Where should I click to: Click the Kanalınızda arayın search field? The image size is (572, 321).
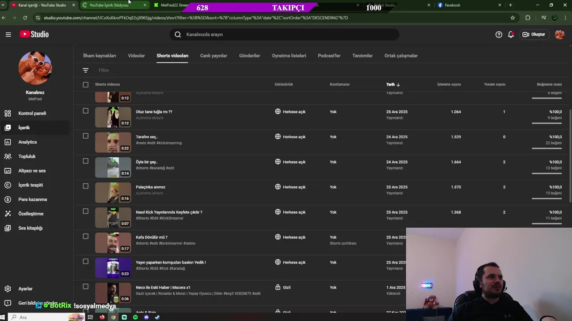click(284, 34)
